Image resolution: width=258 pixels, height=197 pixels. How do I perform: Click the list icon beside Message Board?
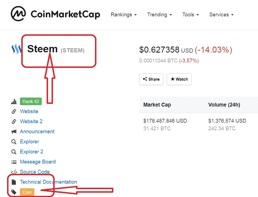[14, 162]
